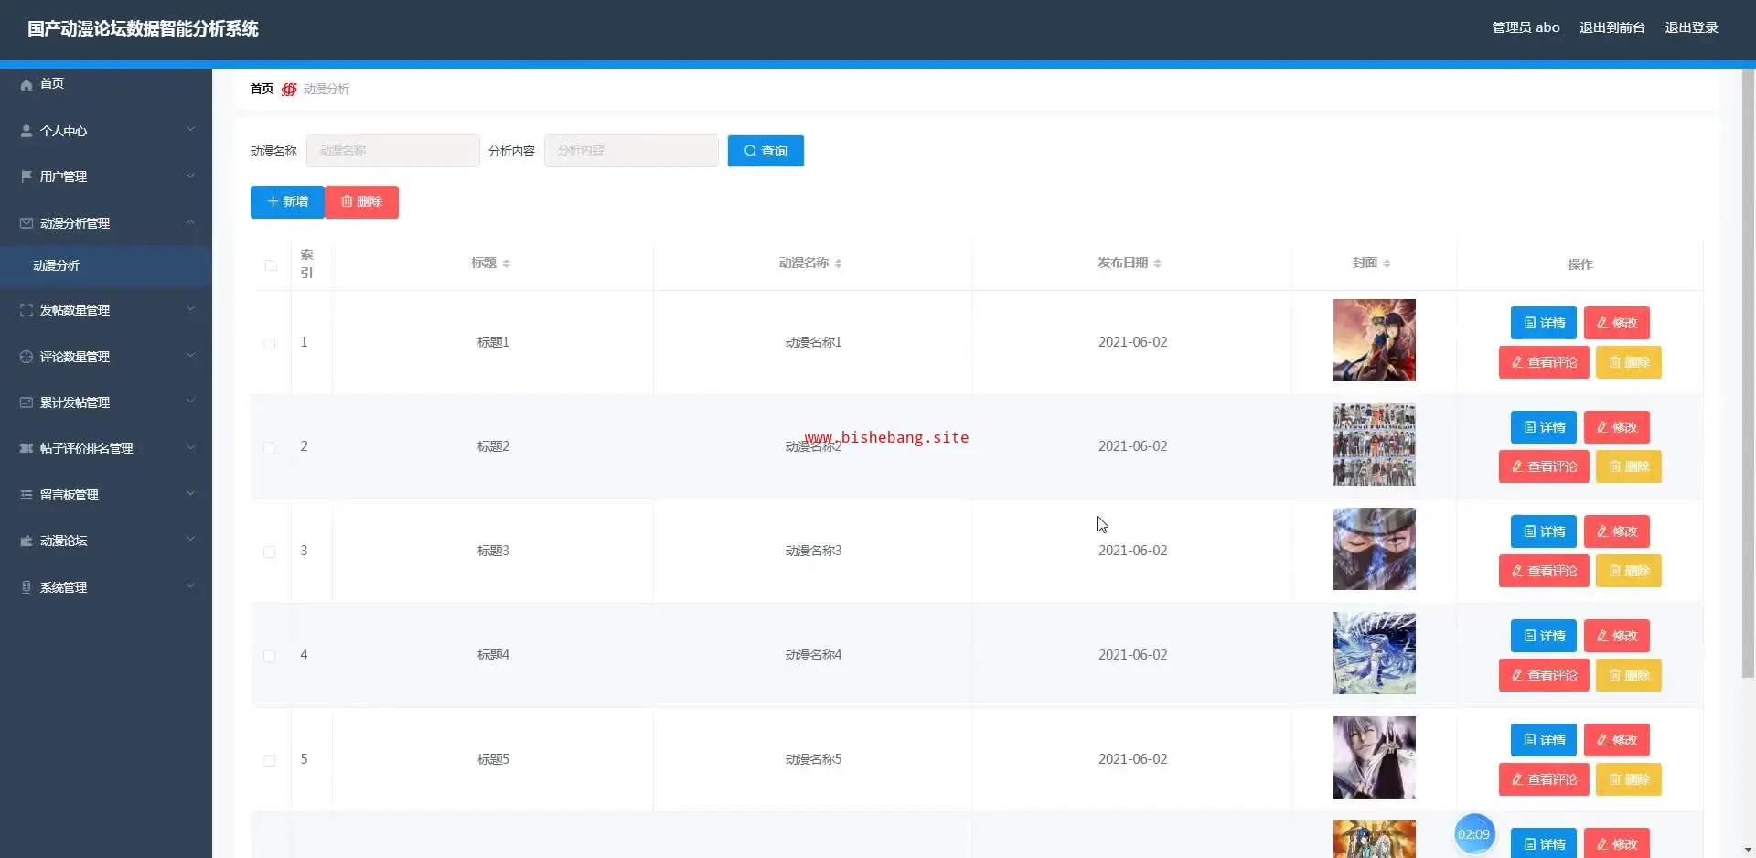Viewport: 1756px width, 858px height.
Task: Collapse the 动漫分析管理 sidebar section
Action: click(x=190, y=222)
